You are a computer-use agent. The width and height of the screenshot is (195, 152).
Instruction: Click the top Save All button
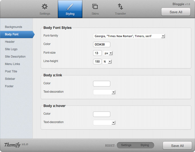click(176, 12)
